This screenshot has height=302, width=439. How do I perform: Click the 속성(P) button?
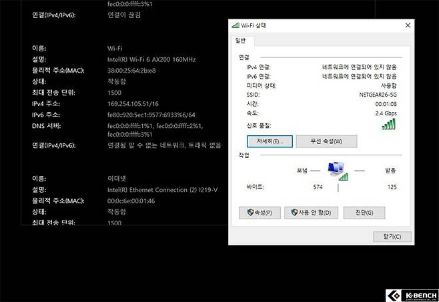[260, 213]
